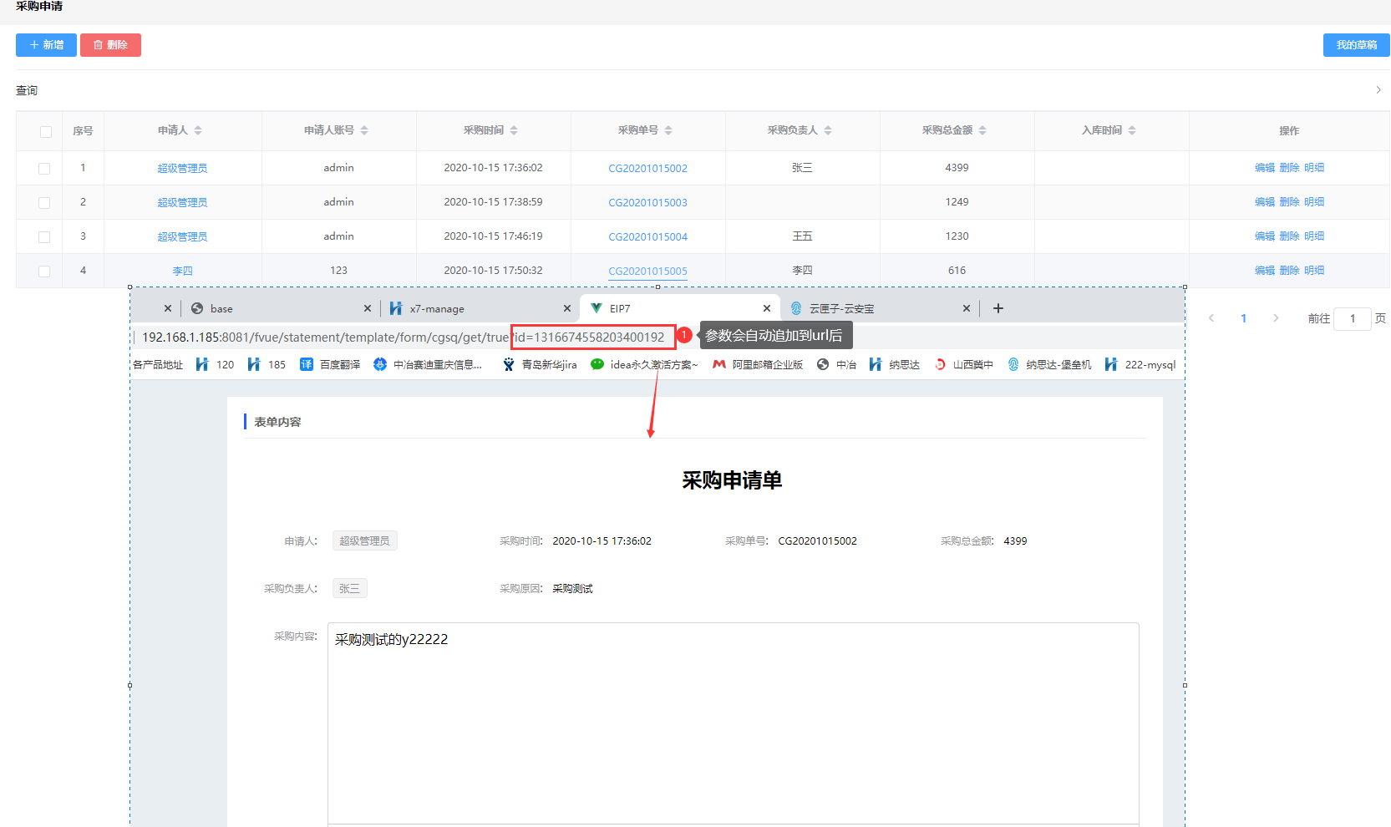
Task: Click 编辑 for the first row
Action: pyautogui.click(x=1264, y=168)
